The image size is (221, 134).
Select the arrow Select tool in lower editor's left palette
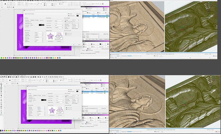tap(1, 84)
